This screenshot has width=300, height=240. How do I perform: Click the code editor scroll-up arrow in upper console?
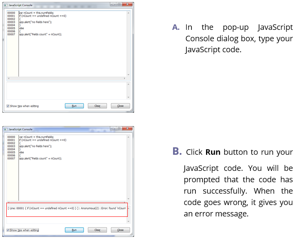129,13
